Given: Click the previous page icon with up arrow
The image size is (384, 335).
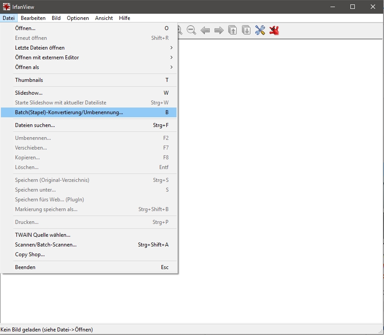Looking at the screenshot, I should pos(232,30).
